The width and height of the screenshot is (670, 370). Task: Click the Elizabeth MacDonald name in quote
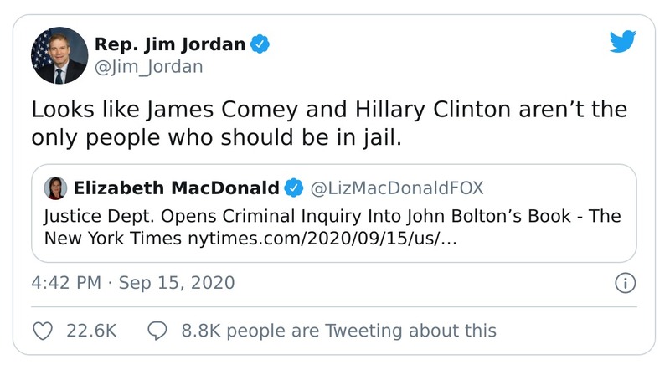(x=176, y=186)
